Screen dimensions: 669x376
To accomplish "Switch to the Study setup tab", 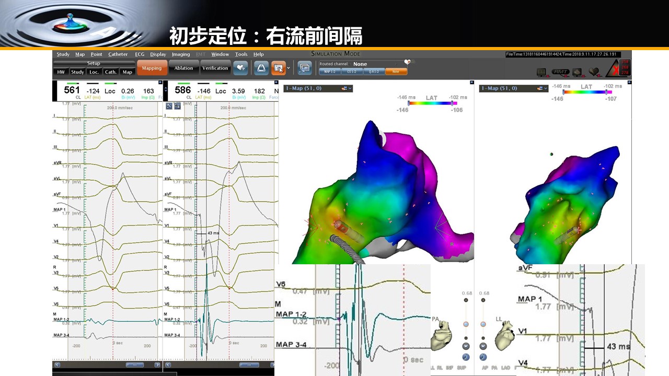I will click(77, 72).
